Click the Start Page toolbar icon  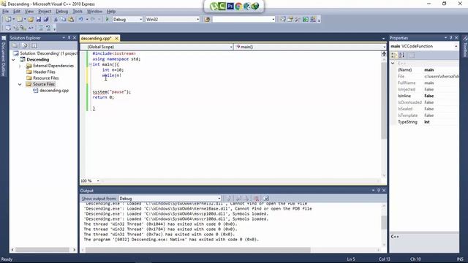coord(306,20)
